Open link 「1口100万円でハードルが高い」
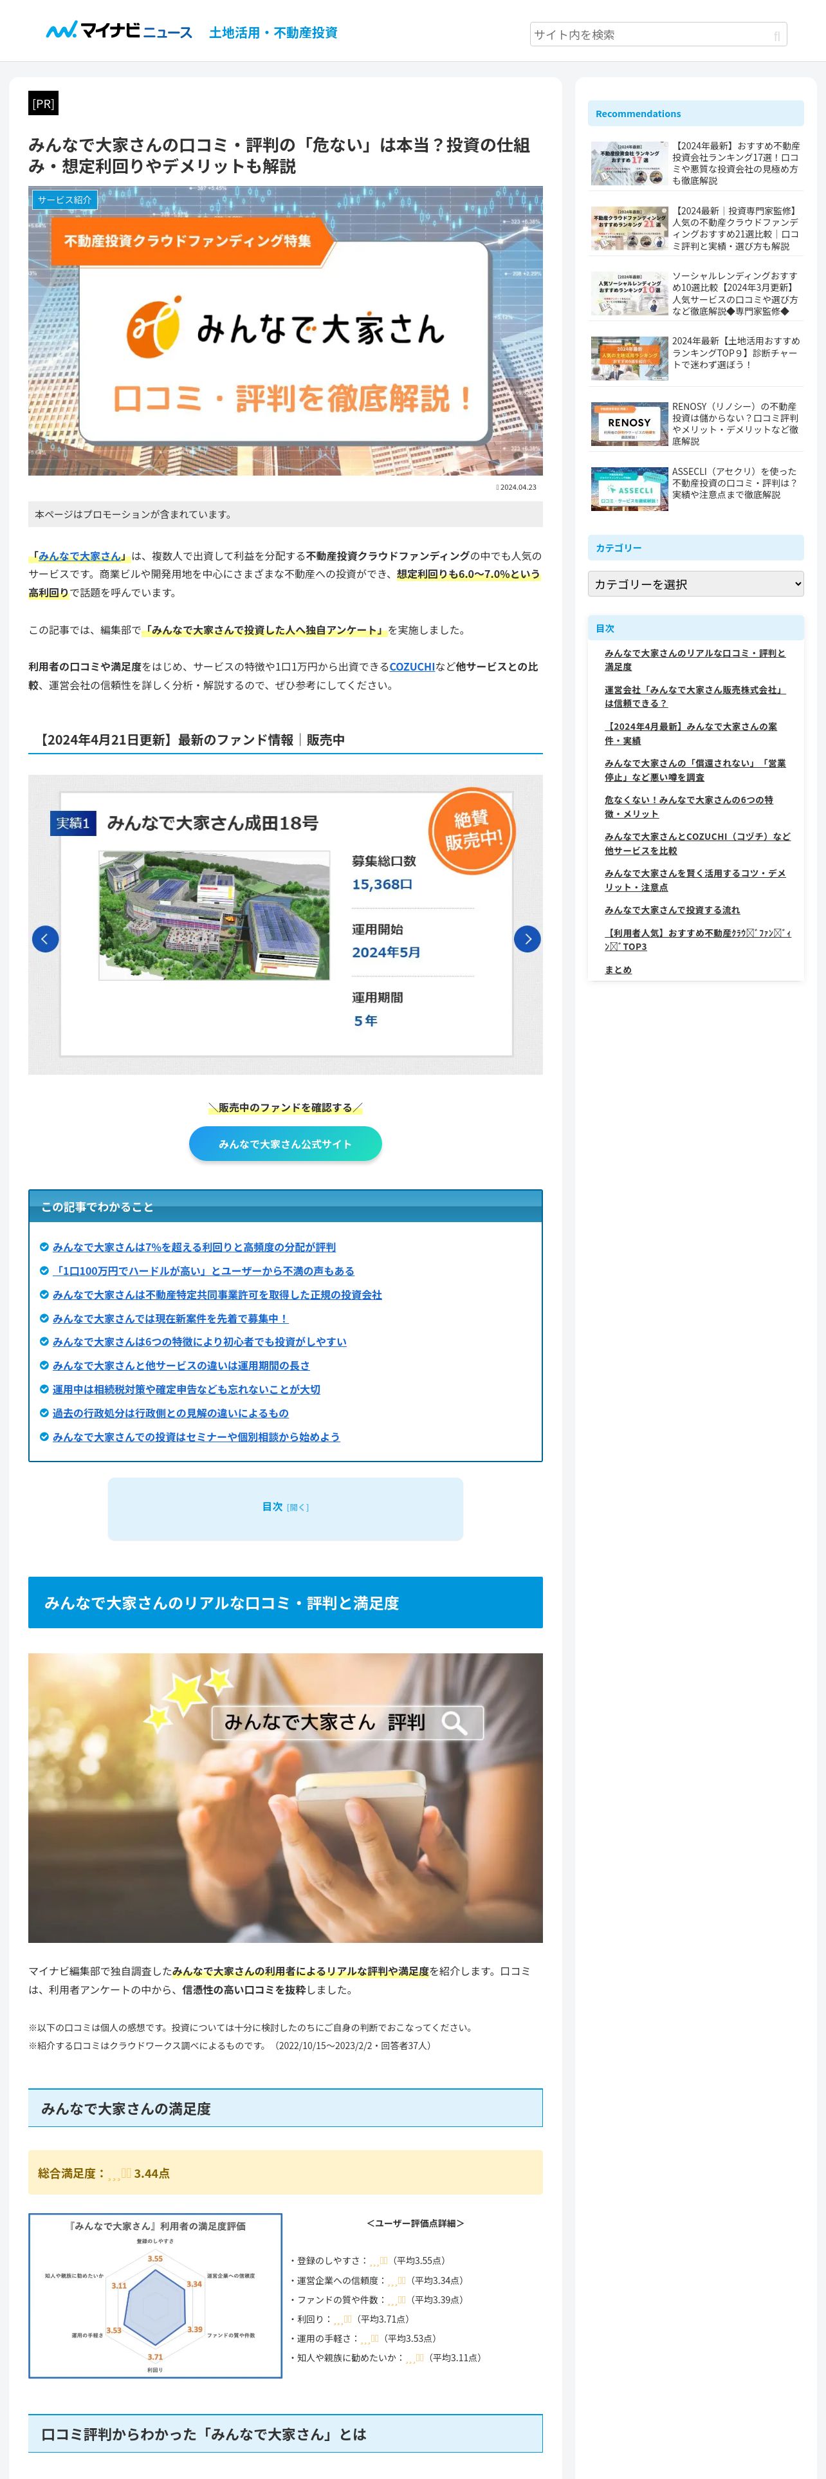This screenshot has height=2479, width=826. coord(204,1271)
